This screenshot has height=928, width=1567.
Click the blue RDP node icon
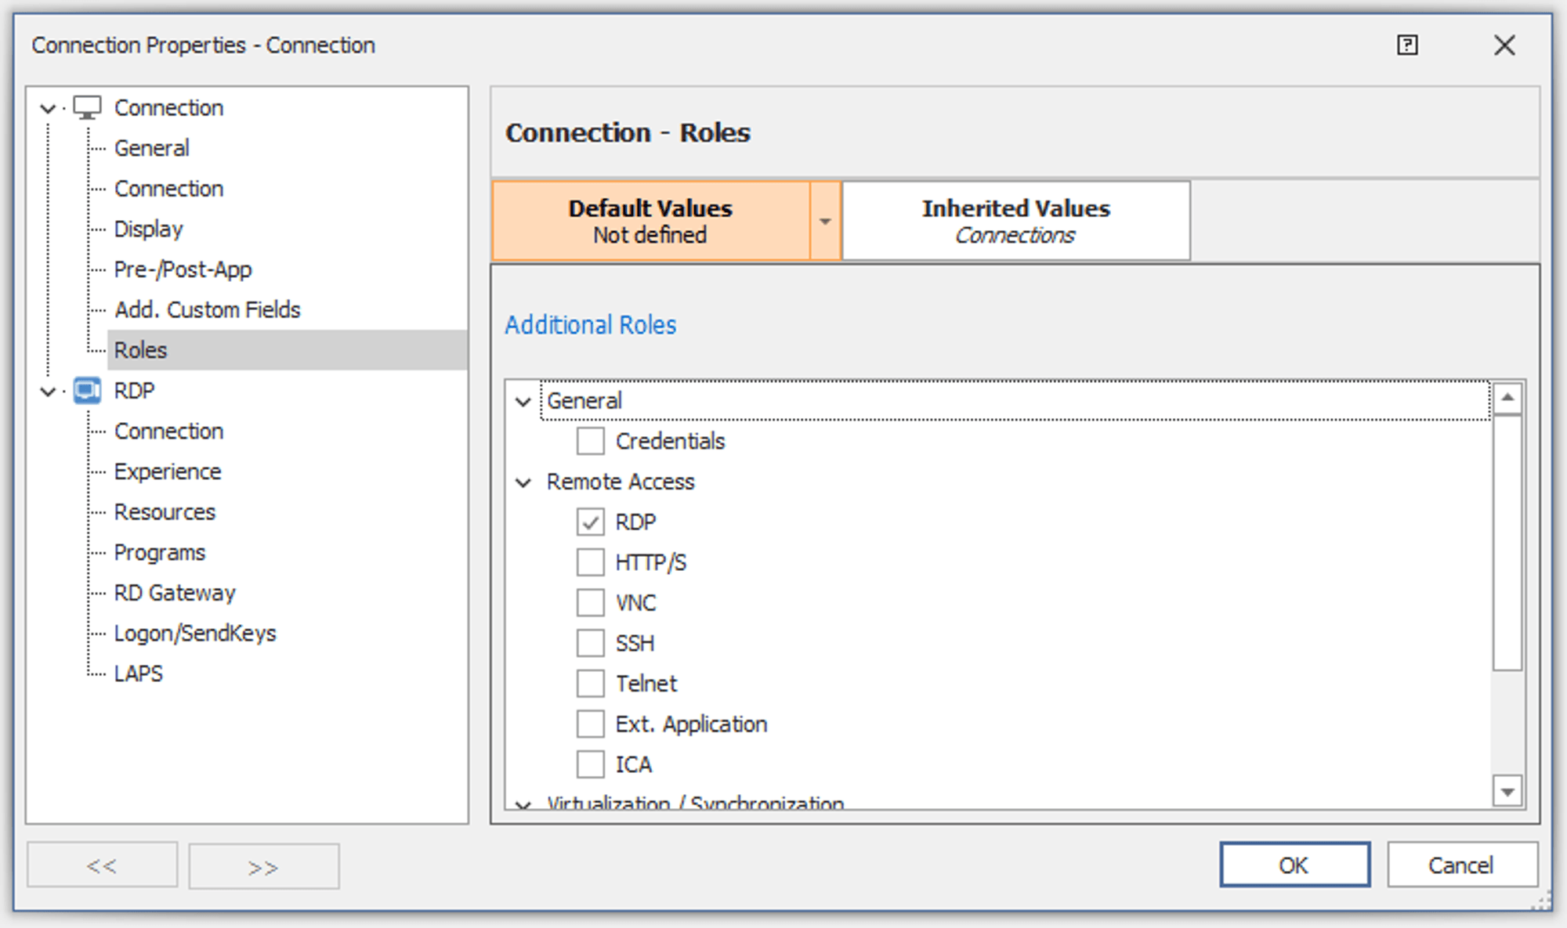click(87, 390)
